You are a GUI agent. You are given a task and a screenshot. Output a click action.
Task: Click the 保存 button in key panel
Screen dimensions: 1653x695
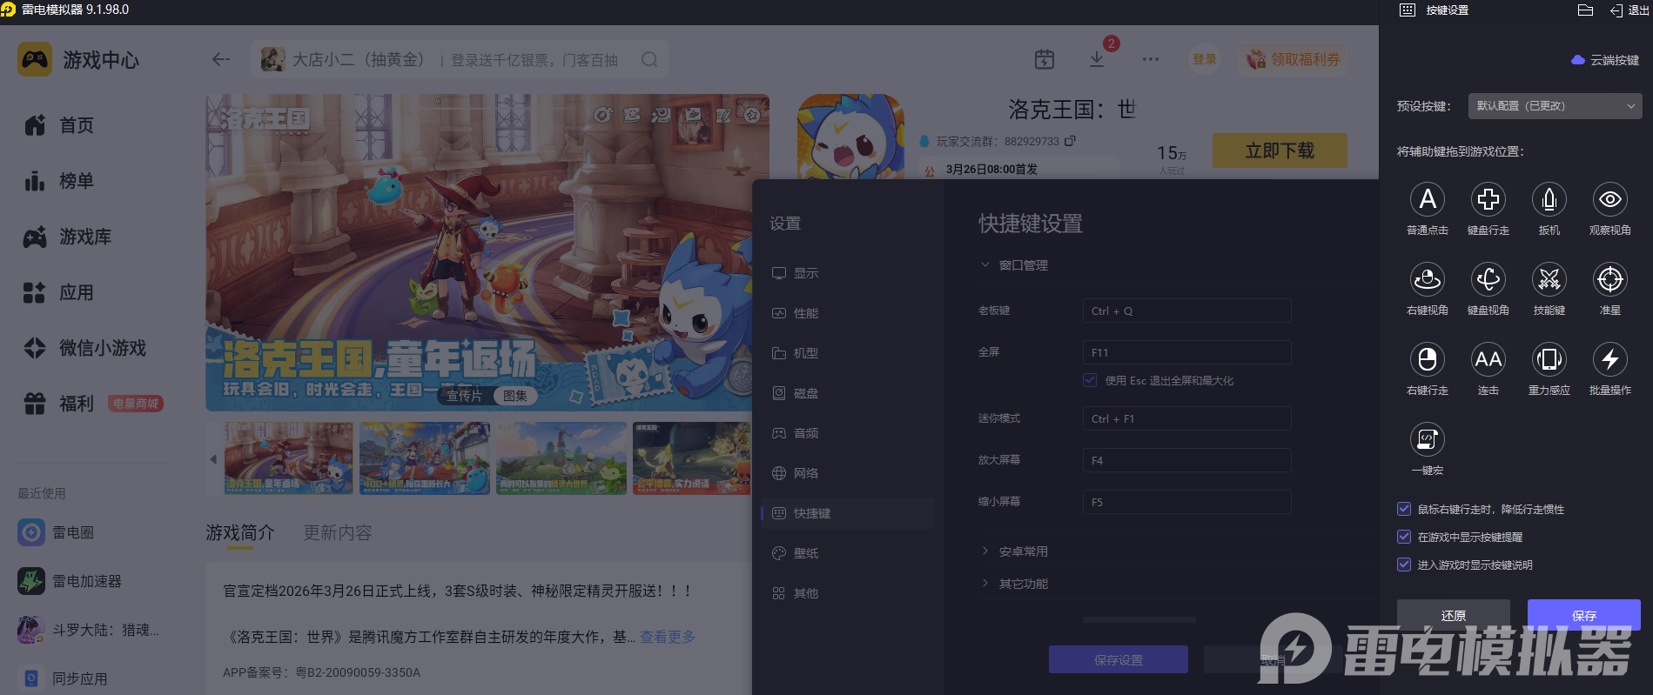[x=1584, y=615]
